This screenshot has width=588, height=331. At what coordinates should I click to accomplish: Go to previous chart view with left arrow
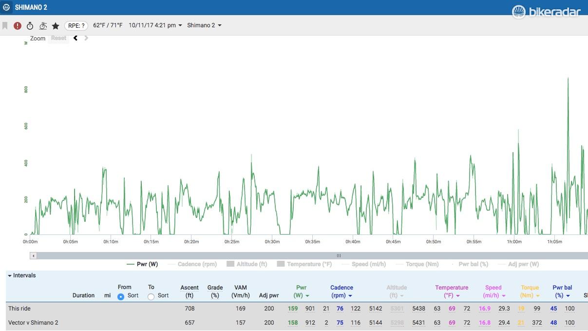point(76,38)
